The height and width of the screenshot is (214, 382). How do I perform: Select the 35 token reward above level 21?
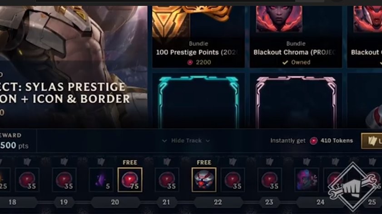pos(167,180)
